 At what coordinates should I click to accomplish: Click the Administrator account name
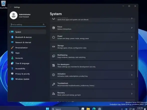coord(25,14)
